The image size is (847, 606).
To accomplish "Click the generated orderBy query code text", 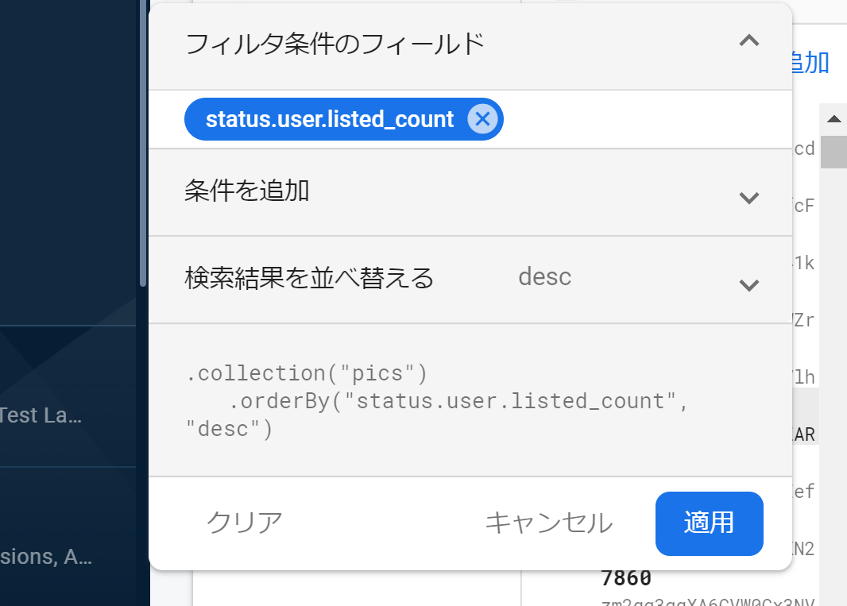I will [436, 401].
